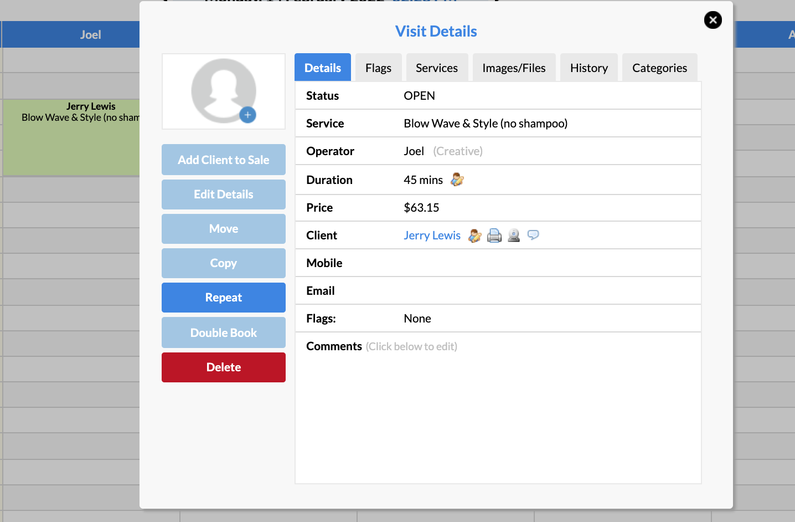Click the speech bubble icon in Client row

pos(533,235)
